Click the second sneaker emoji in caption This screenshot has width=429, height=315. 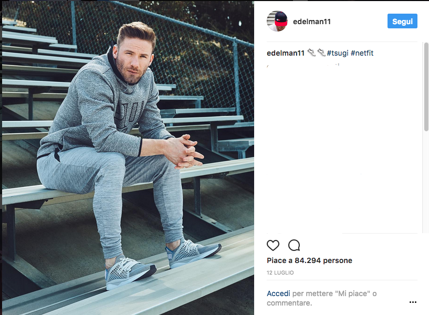[321, 52]
